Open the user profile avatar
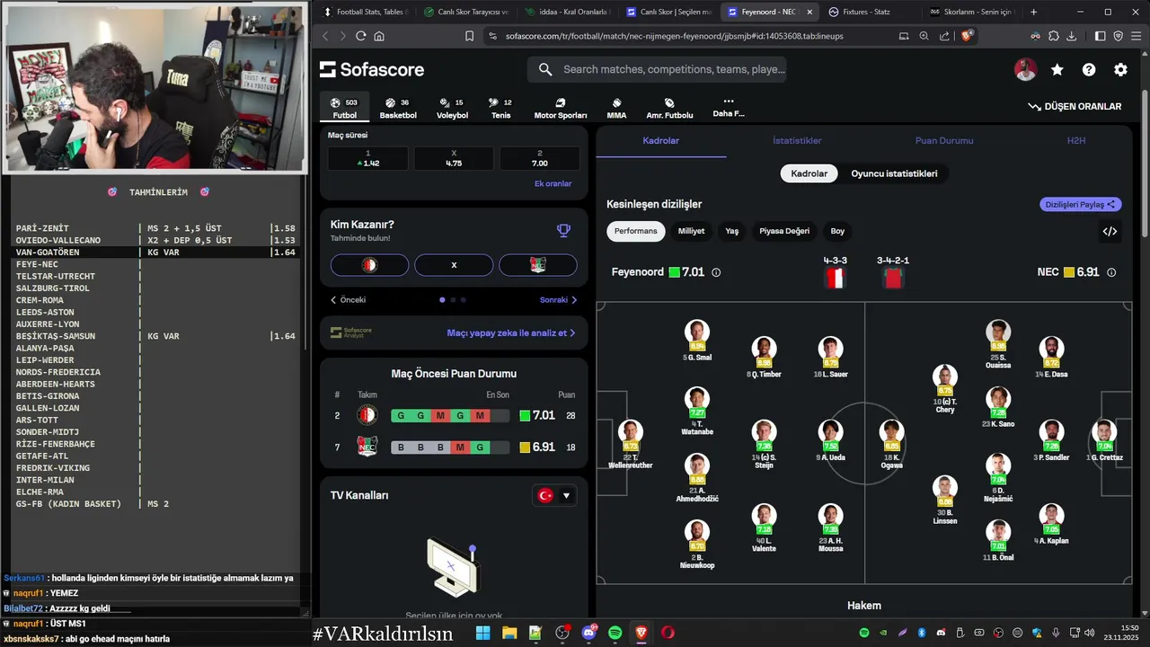The height and width of the screenshot is (647, 1150). coord(1026,70)
